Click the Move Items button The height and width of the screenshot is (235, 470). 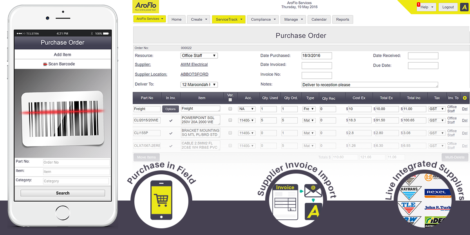pos(146,157)
